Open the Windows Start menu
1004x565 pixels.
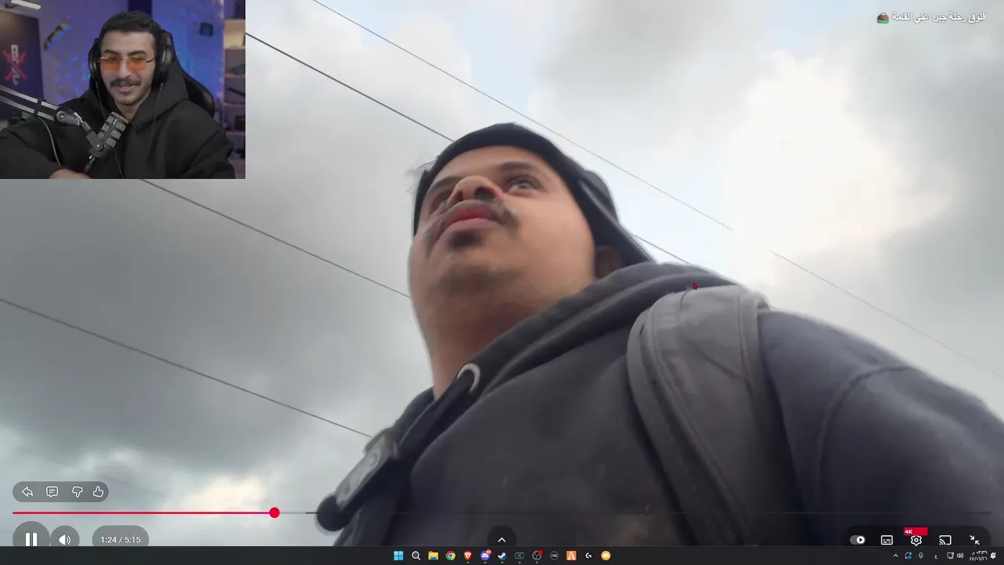(x=398, y=556)
